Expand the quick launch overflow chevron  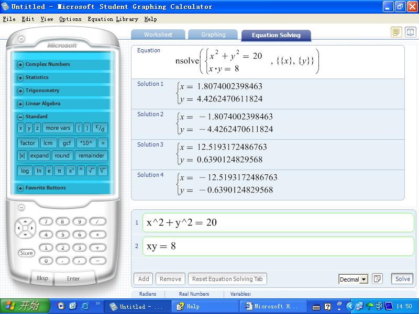pos(97,304)
